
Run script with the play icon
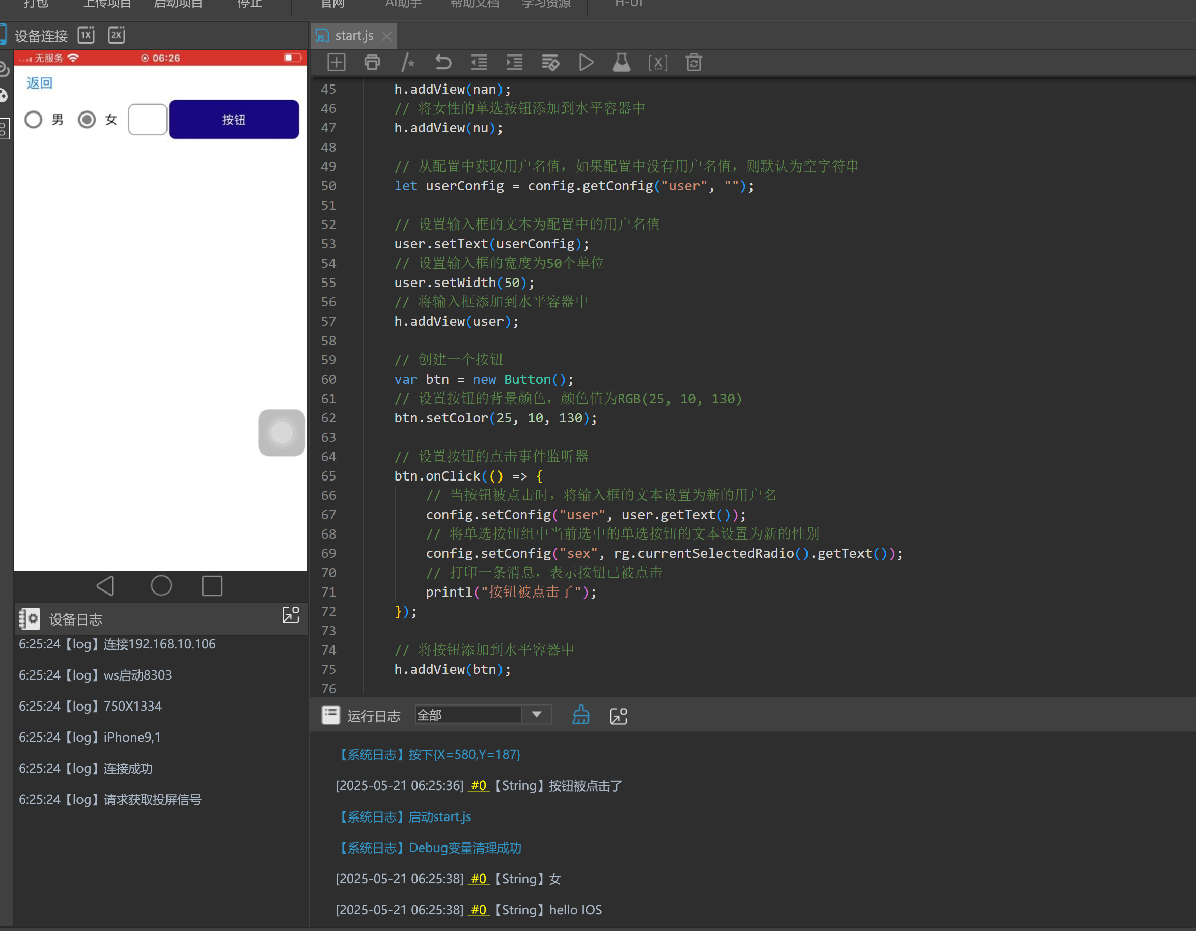tap(586, 63)
